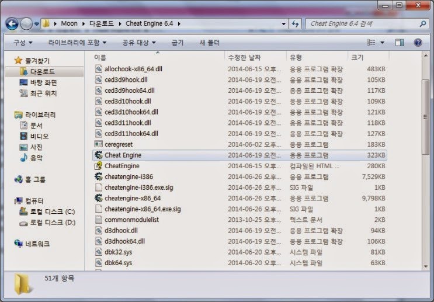Open the recent pages dropdown next to Forward

(37, 24)
